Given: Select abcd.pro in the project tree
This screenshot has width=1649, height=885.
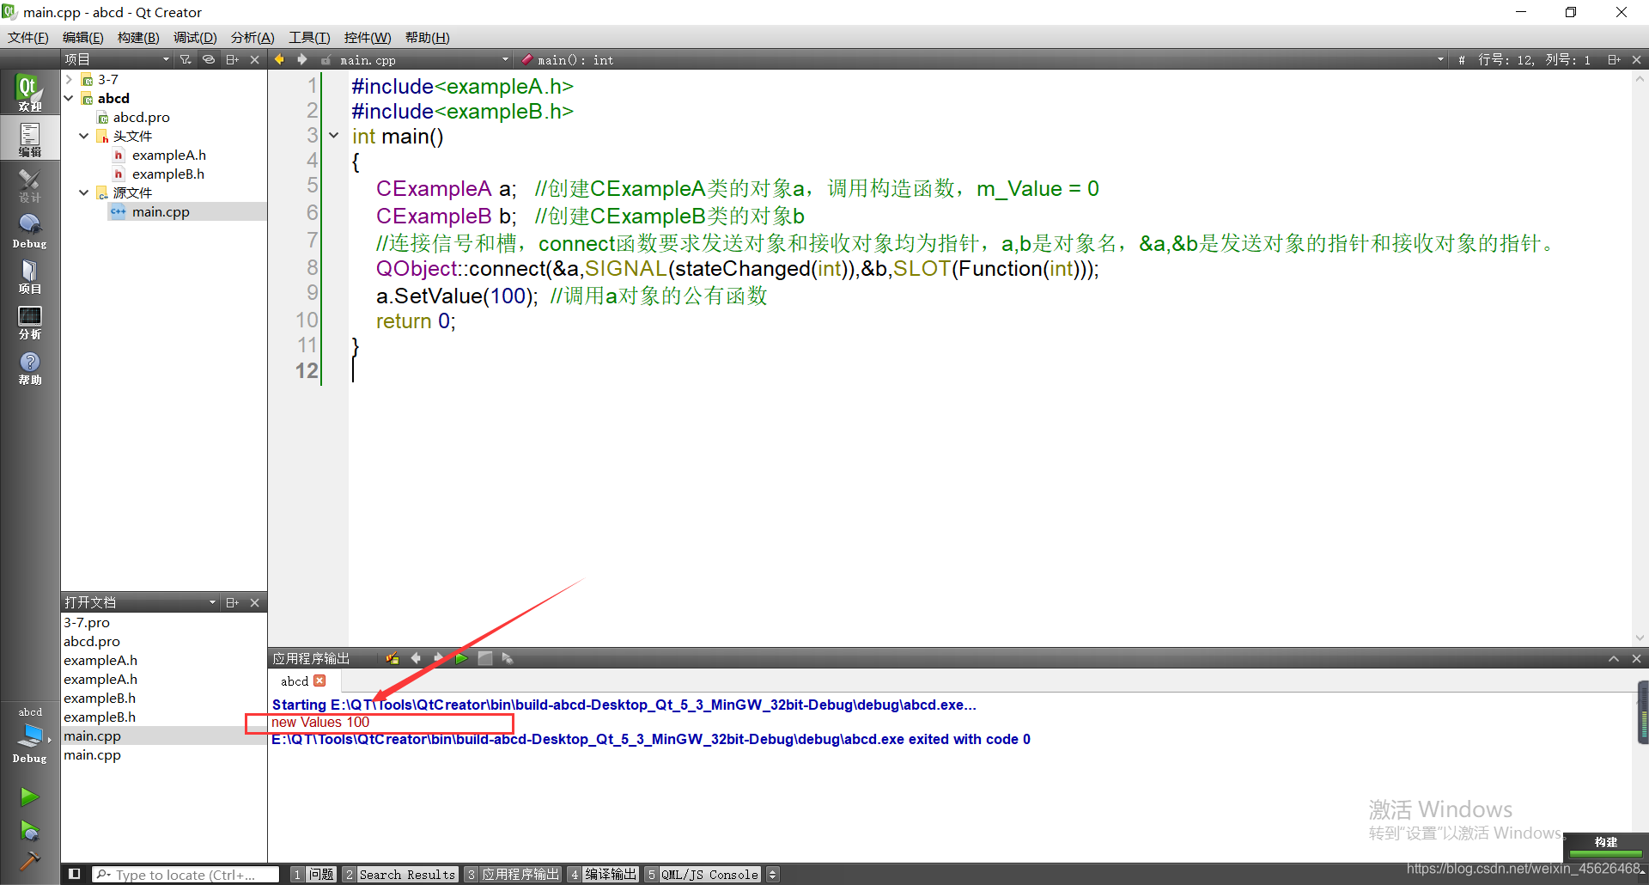Looking at the screenshot, I should click(x=141, y=117).
